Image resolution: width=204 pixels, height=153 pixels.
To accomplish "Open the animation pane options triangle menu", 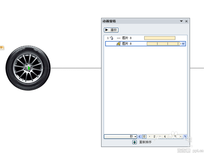I will coord(181,21).
